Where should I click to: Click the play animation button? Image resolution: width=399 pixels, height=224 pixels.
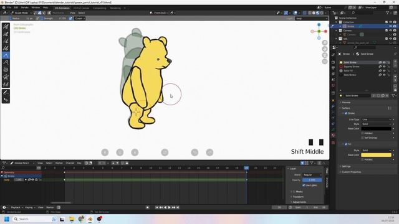(169, 207)
